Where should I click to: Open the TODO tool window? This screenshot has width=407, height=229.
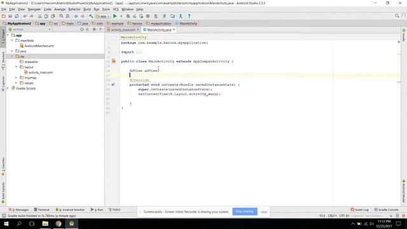pyautogui.click(x=114, y=210)
